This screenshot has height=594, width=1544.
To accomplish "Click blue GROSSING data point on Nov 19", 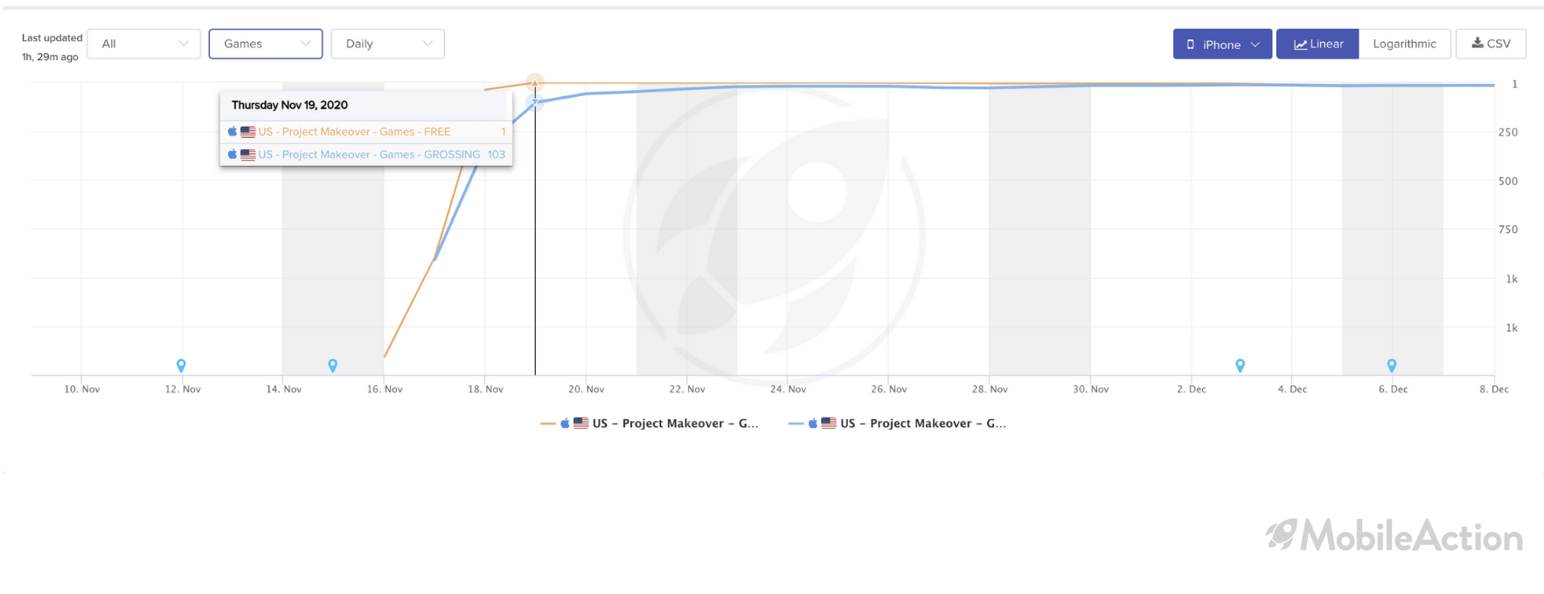I will [535, 103].
